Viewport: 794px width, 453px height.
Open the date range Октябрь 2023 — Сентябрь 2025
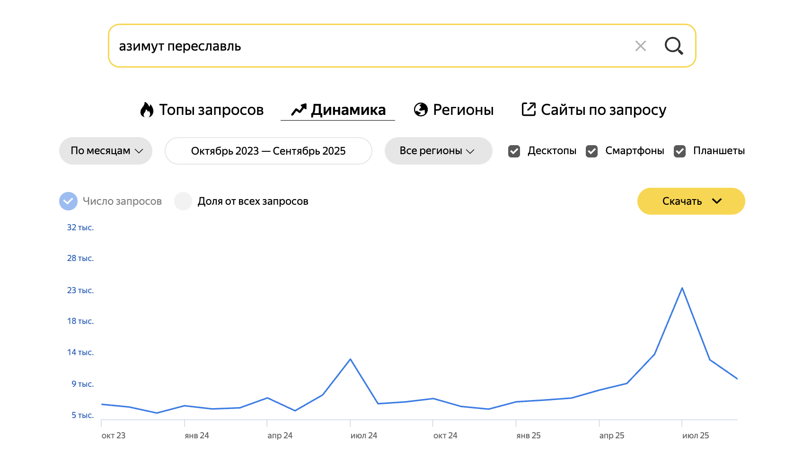click(x=268, y=151)
